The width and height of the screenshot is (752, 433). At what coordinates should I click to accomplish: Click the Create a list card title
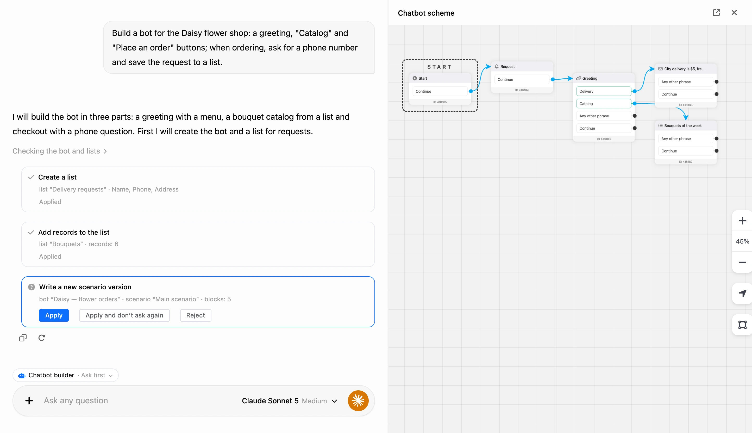58,177
